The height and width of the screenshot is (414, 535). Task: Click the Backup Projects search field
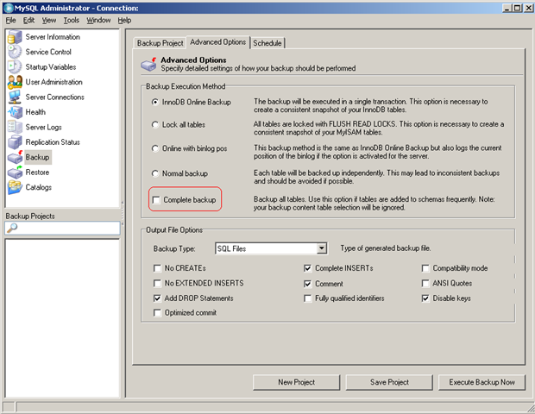(62, 228)
